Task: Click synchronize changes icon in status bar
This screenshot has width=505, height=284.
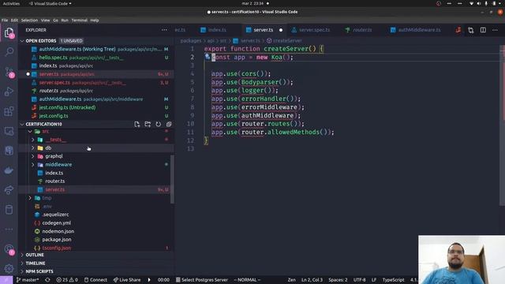Action: click(47, 280)
